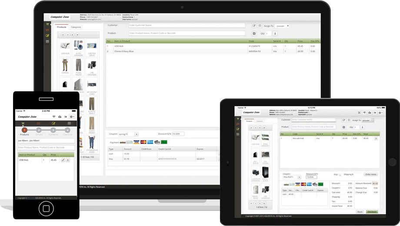
Task: Tap Checkout button on tablet
Action: click(x=372, y=212)
